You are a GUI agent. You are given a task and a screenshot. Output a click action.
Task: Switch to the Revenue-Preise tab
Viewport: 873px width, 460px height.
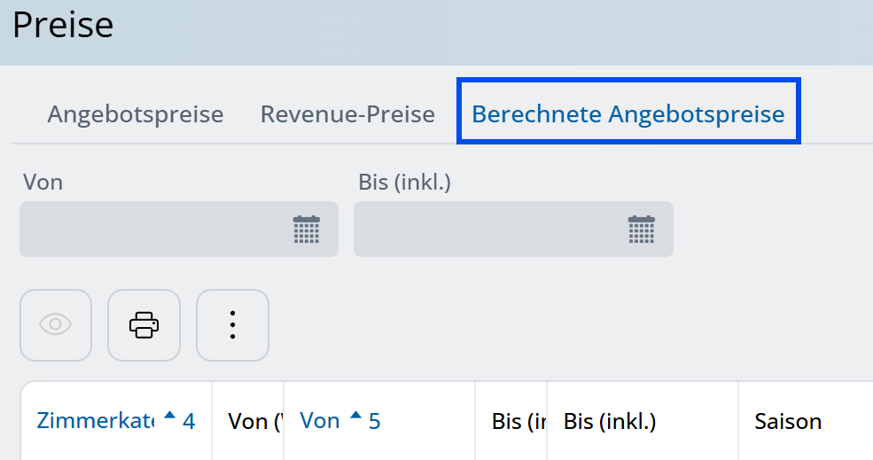pos(347,114)
